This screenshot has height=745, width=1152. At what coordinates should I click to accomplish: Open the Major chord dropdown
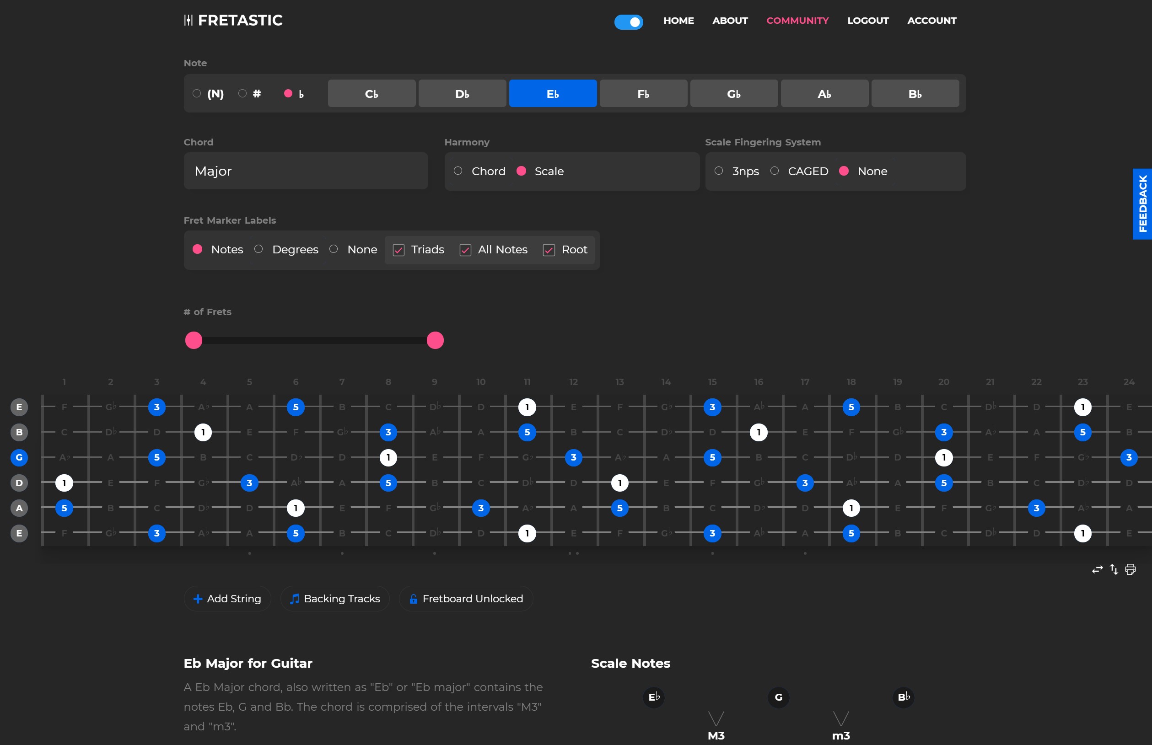(x=306, y=171)
